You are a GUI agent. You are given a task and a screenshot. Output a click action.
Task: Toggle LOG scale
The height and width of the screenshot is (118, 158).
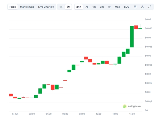(127, 7)
